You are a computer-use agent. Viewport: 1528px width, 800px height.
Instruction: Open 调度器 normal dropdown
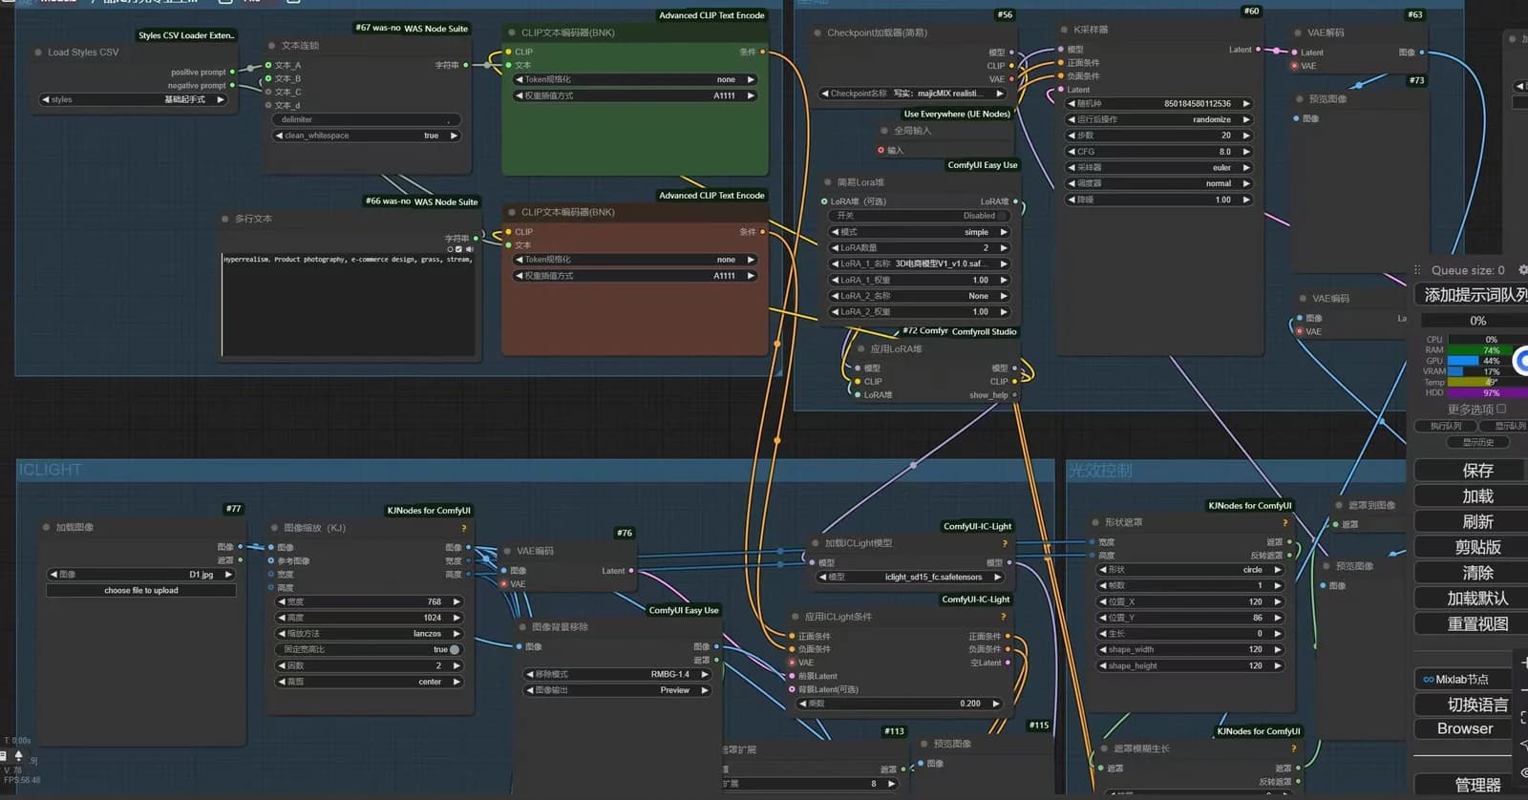point(1158,183)
